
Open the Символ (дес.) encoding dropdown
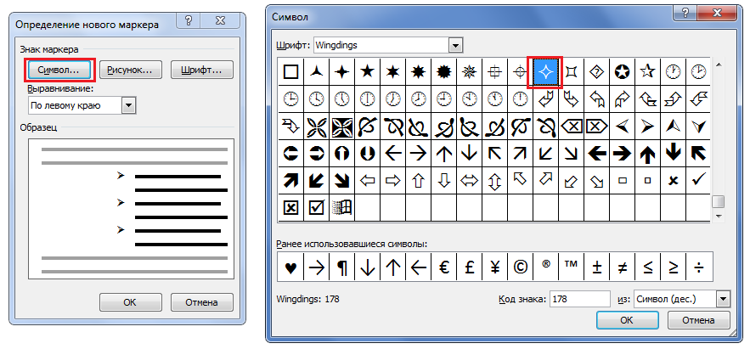click(723, 300)
